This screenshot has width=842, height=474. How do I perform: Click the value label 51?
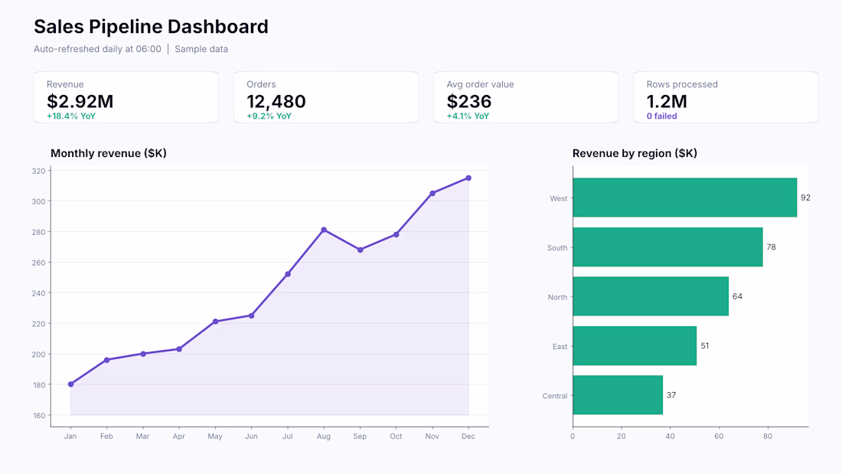705,346
